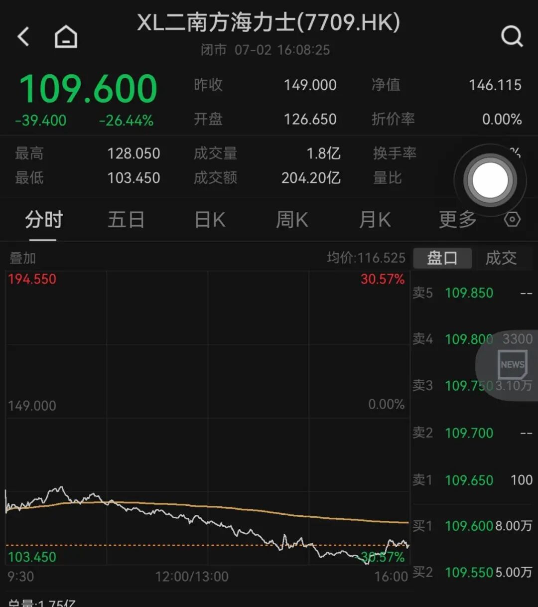Tap the 开盘 value 126.650
The height and width of the screenshot is (607, 538).
pyautogui.click(x=310, y=119)
